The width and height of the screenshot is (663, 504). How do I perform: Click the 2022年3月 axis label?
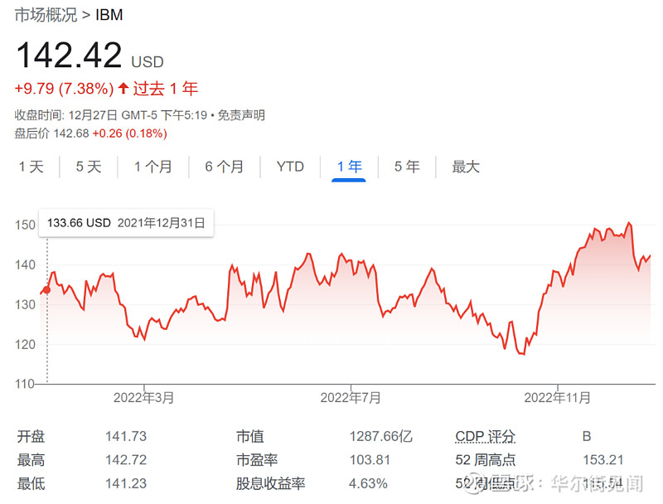143,398
